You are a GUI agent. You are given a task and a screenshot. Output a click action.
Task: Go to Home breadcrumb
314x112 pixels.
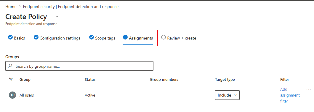pos(11,7)
